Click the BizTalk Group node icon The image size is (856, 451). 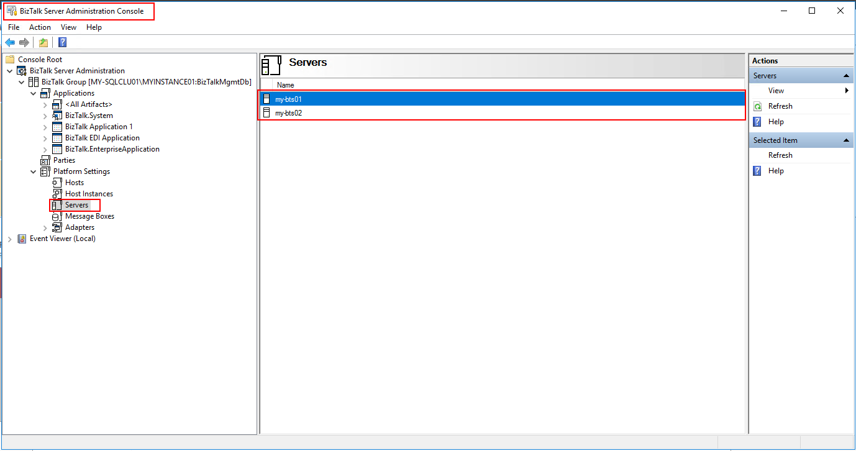34,82
